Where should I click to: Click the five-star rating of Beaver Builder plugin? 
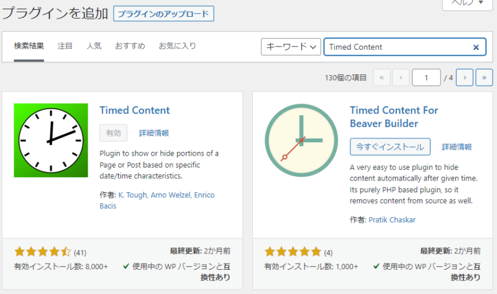click(x=293, y=252)
